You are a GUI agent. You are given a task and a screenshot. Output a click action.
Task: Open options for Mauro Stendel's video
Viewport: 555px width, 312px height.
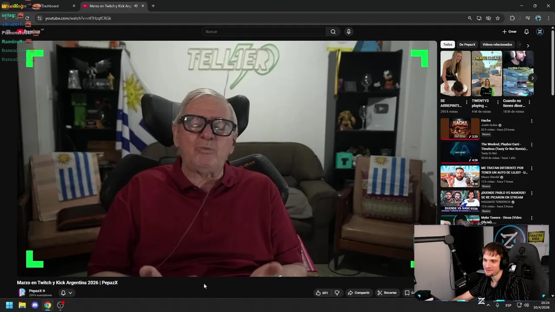pos(532,168)
